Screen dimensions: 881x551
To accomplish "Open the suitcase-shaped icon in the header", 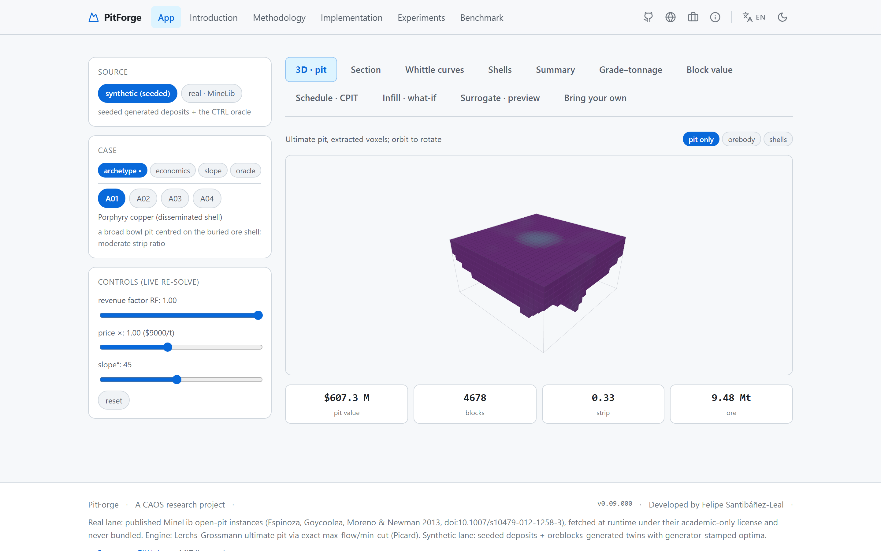I will click(x=693, y=17).
